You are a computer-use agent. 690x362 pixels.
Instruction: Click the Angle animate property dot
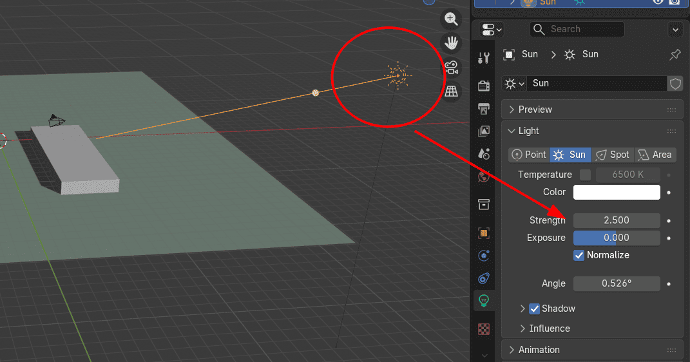point(669,284)
